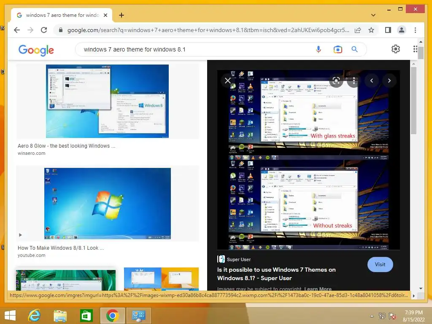Click the taskbar clock showing 7:39 PM

click(x=413, y=316)
